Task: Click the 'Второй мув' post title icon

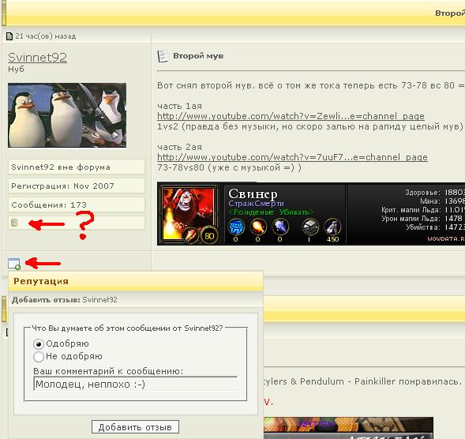Action: 162,56
